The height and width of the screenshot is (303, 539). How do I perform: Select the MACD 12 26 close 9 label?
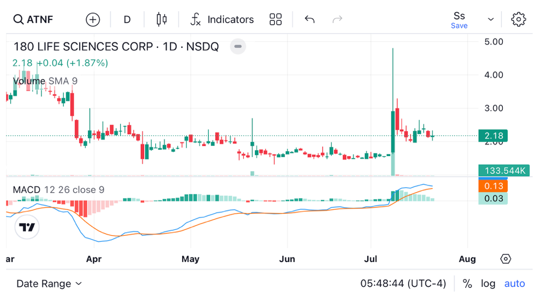pyautogui.click(x=58, y=190)
